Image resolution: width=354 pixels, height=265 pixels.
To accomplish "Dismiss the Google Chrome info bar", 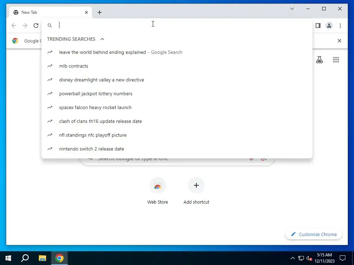I will click(x=339, y=41).
